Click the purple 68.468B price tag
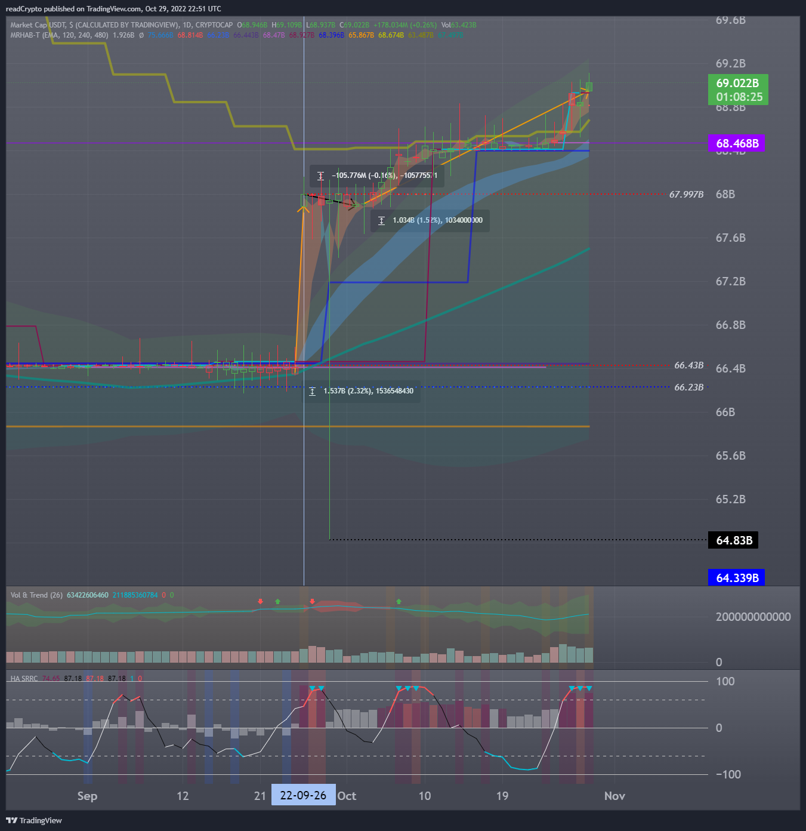The image size is (806, 831). coord(737,143)
